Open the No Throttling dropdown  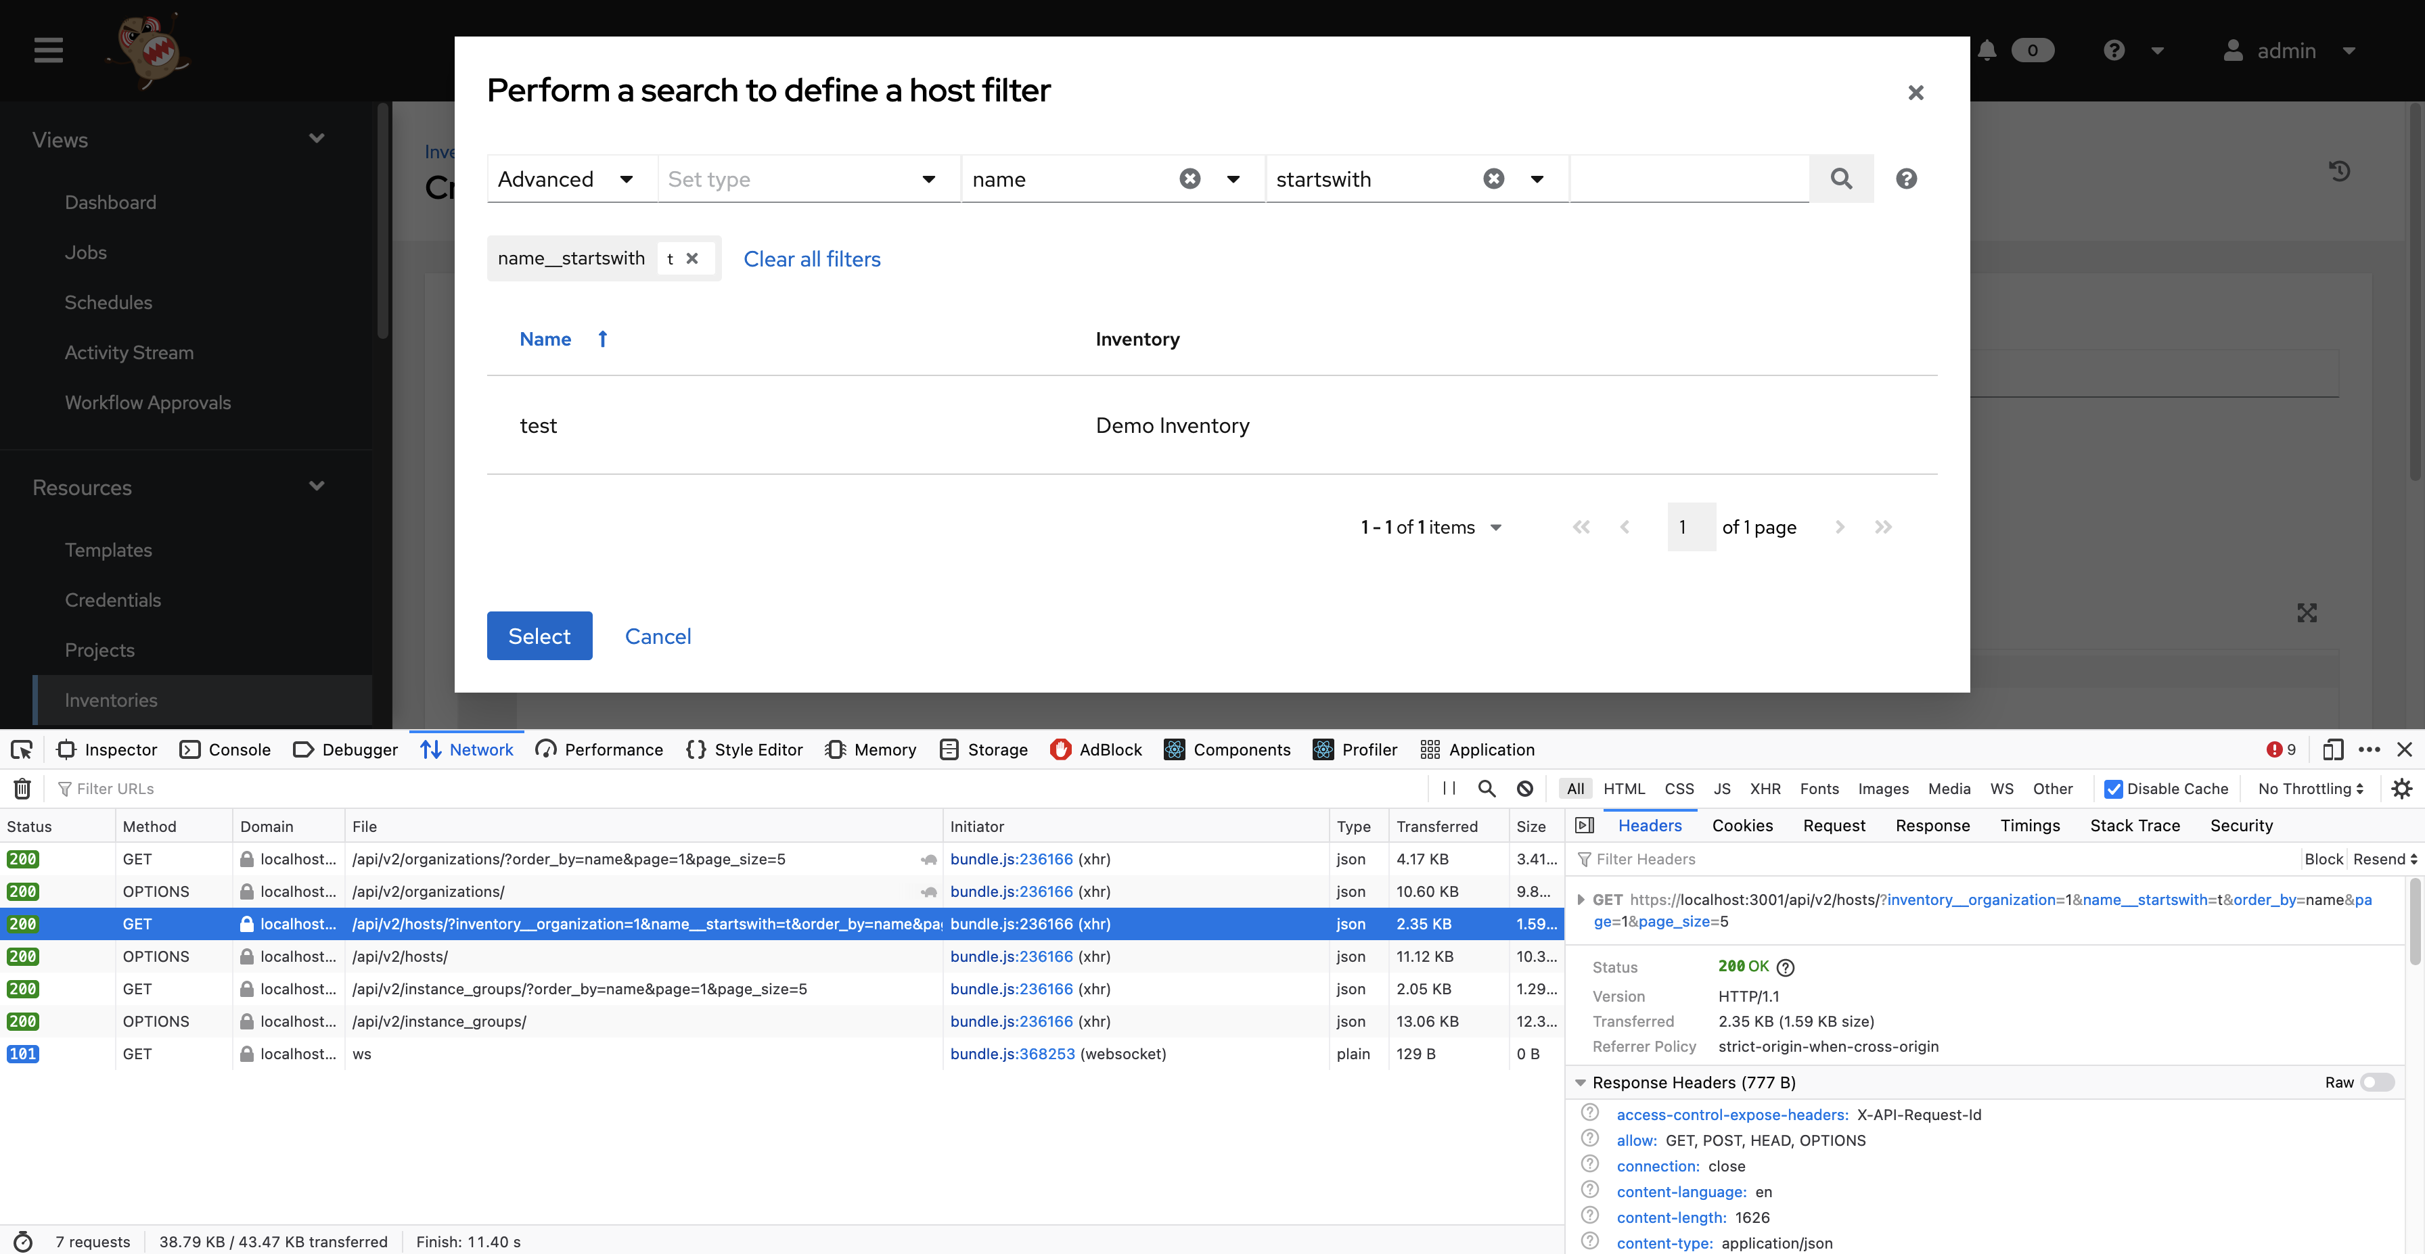tap(2308, 789)
